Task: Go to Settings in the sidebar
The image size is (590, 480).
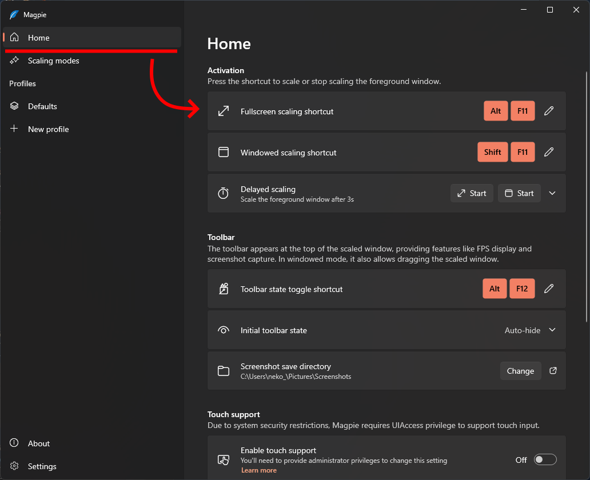Action: pyautogui.click(x=42, y=466)
